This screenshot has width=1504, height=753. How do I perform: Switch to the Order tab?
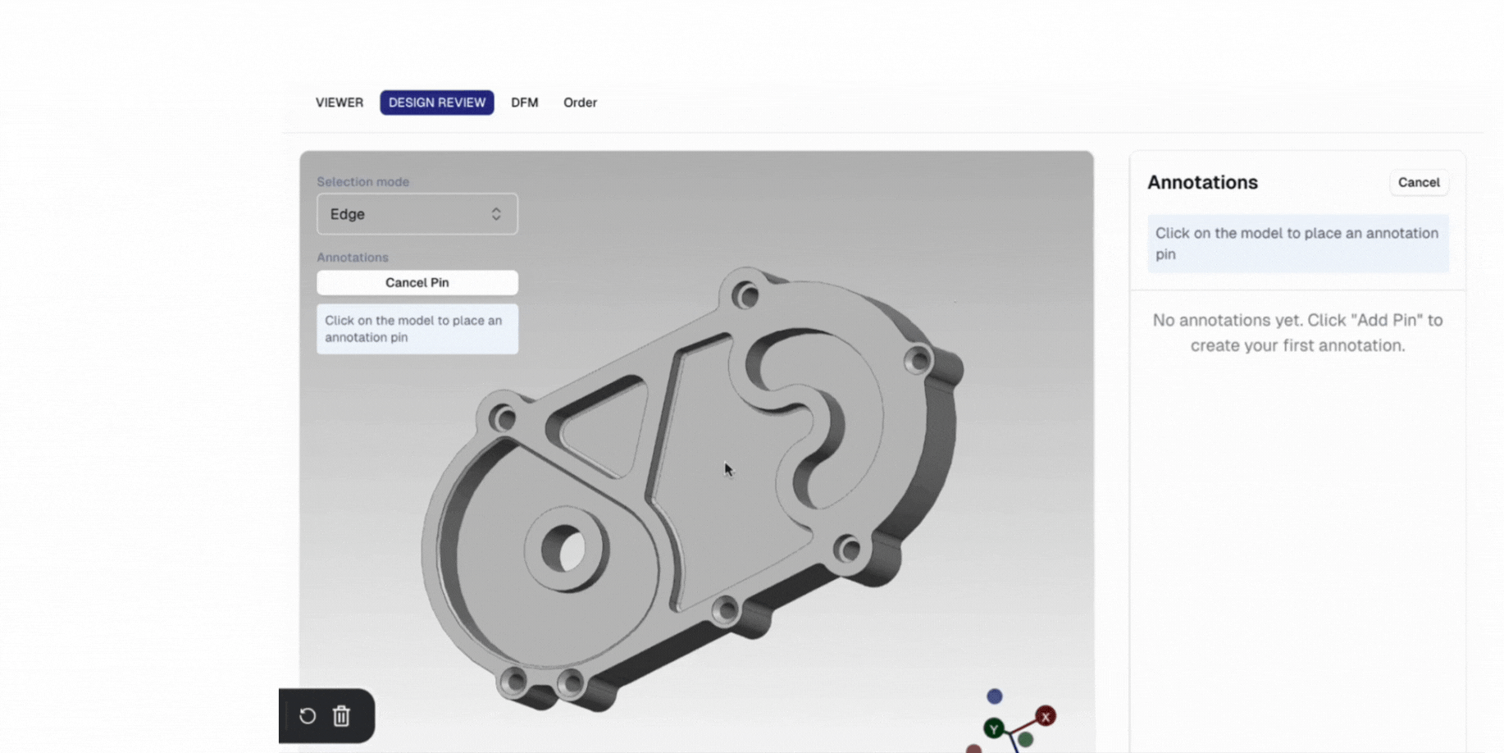coord(580,103)
